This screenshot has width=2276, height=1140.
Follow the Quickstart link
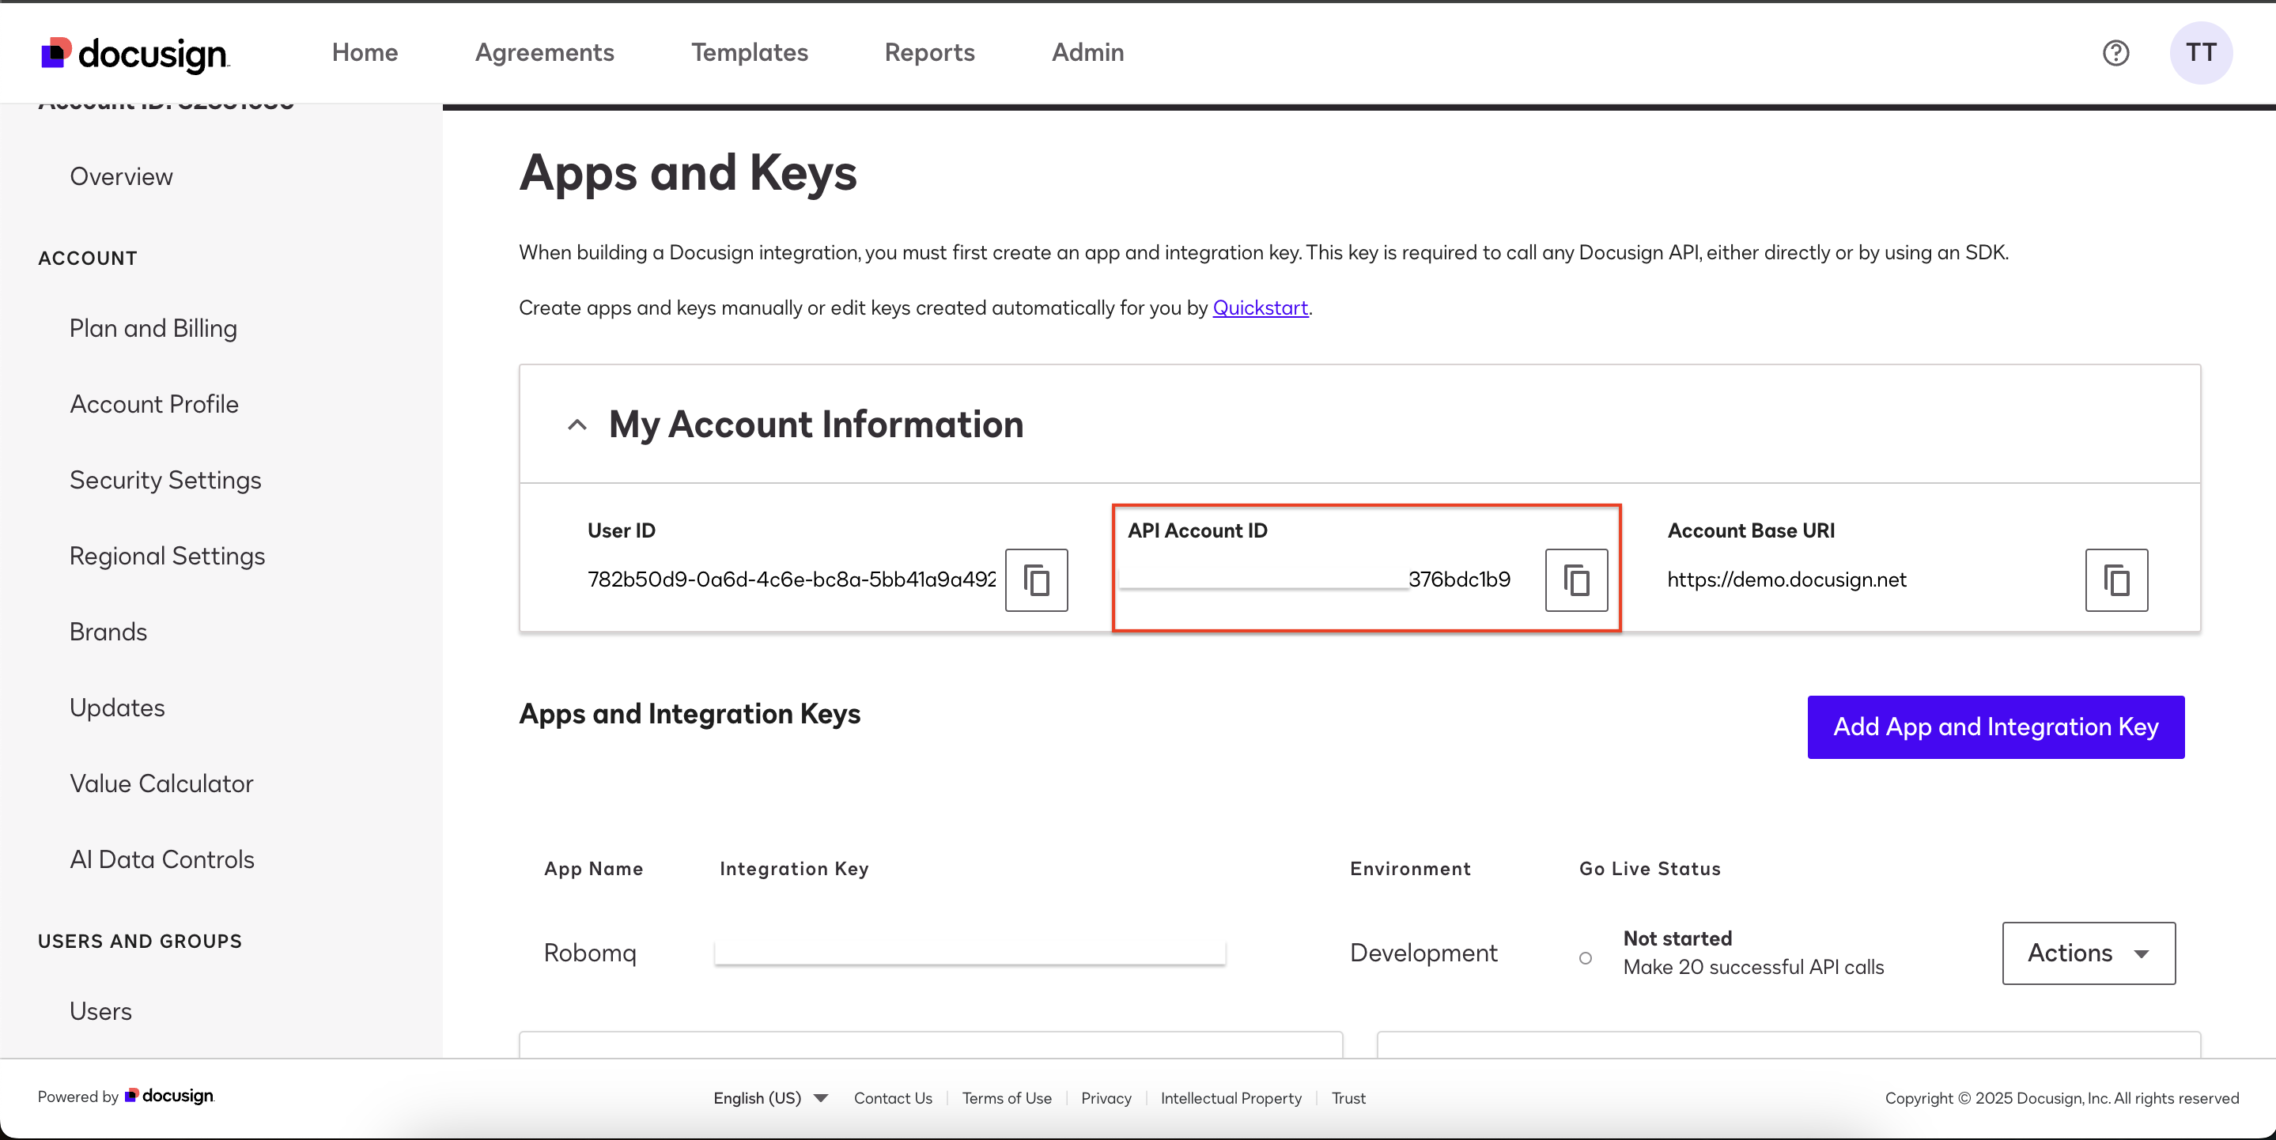[1260, 308]
